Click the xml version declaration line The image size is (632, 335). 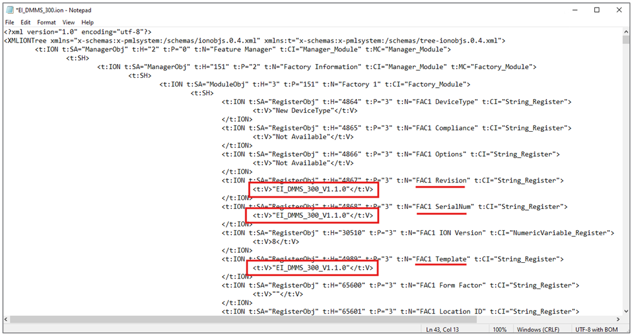(x=78, y=32)
